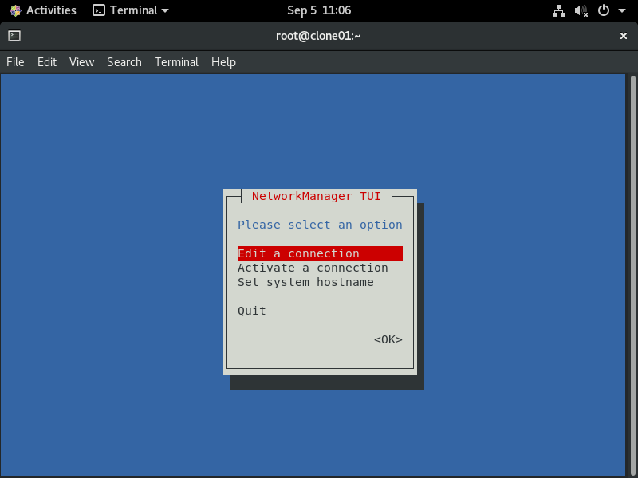
Task: Click the terminal icon in top bar
Action: tap(99, 10)
